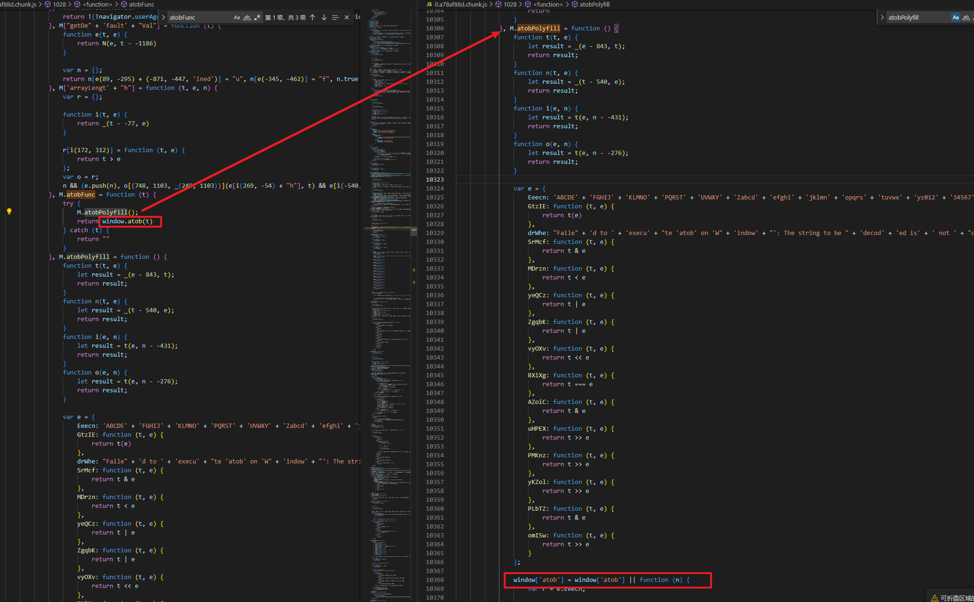974x602 pixels.
Task: Click the cube icon before left breadcrumb <function>
Action: [x=77, y=4]
